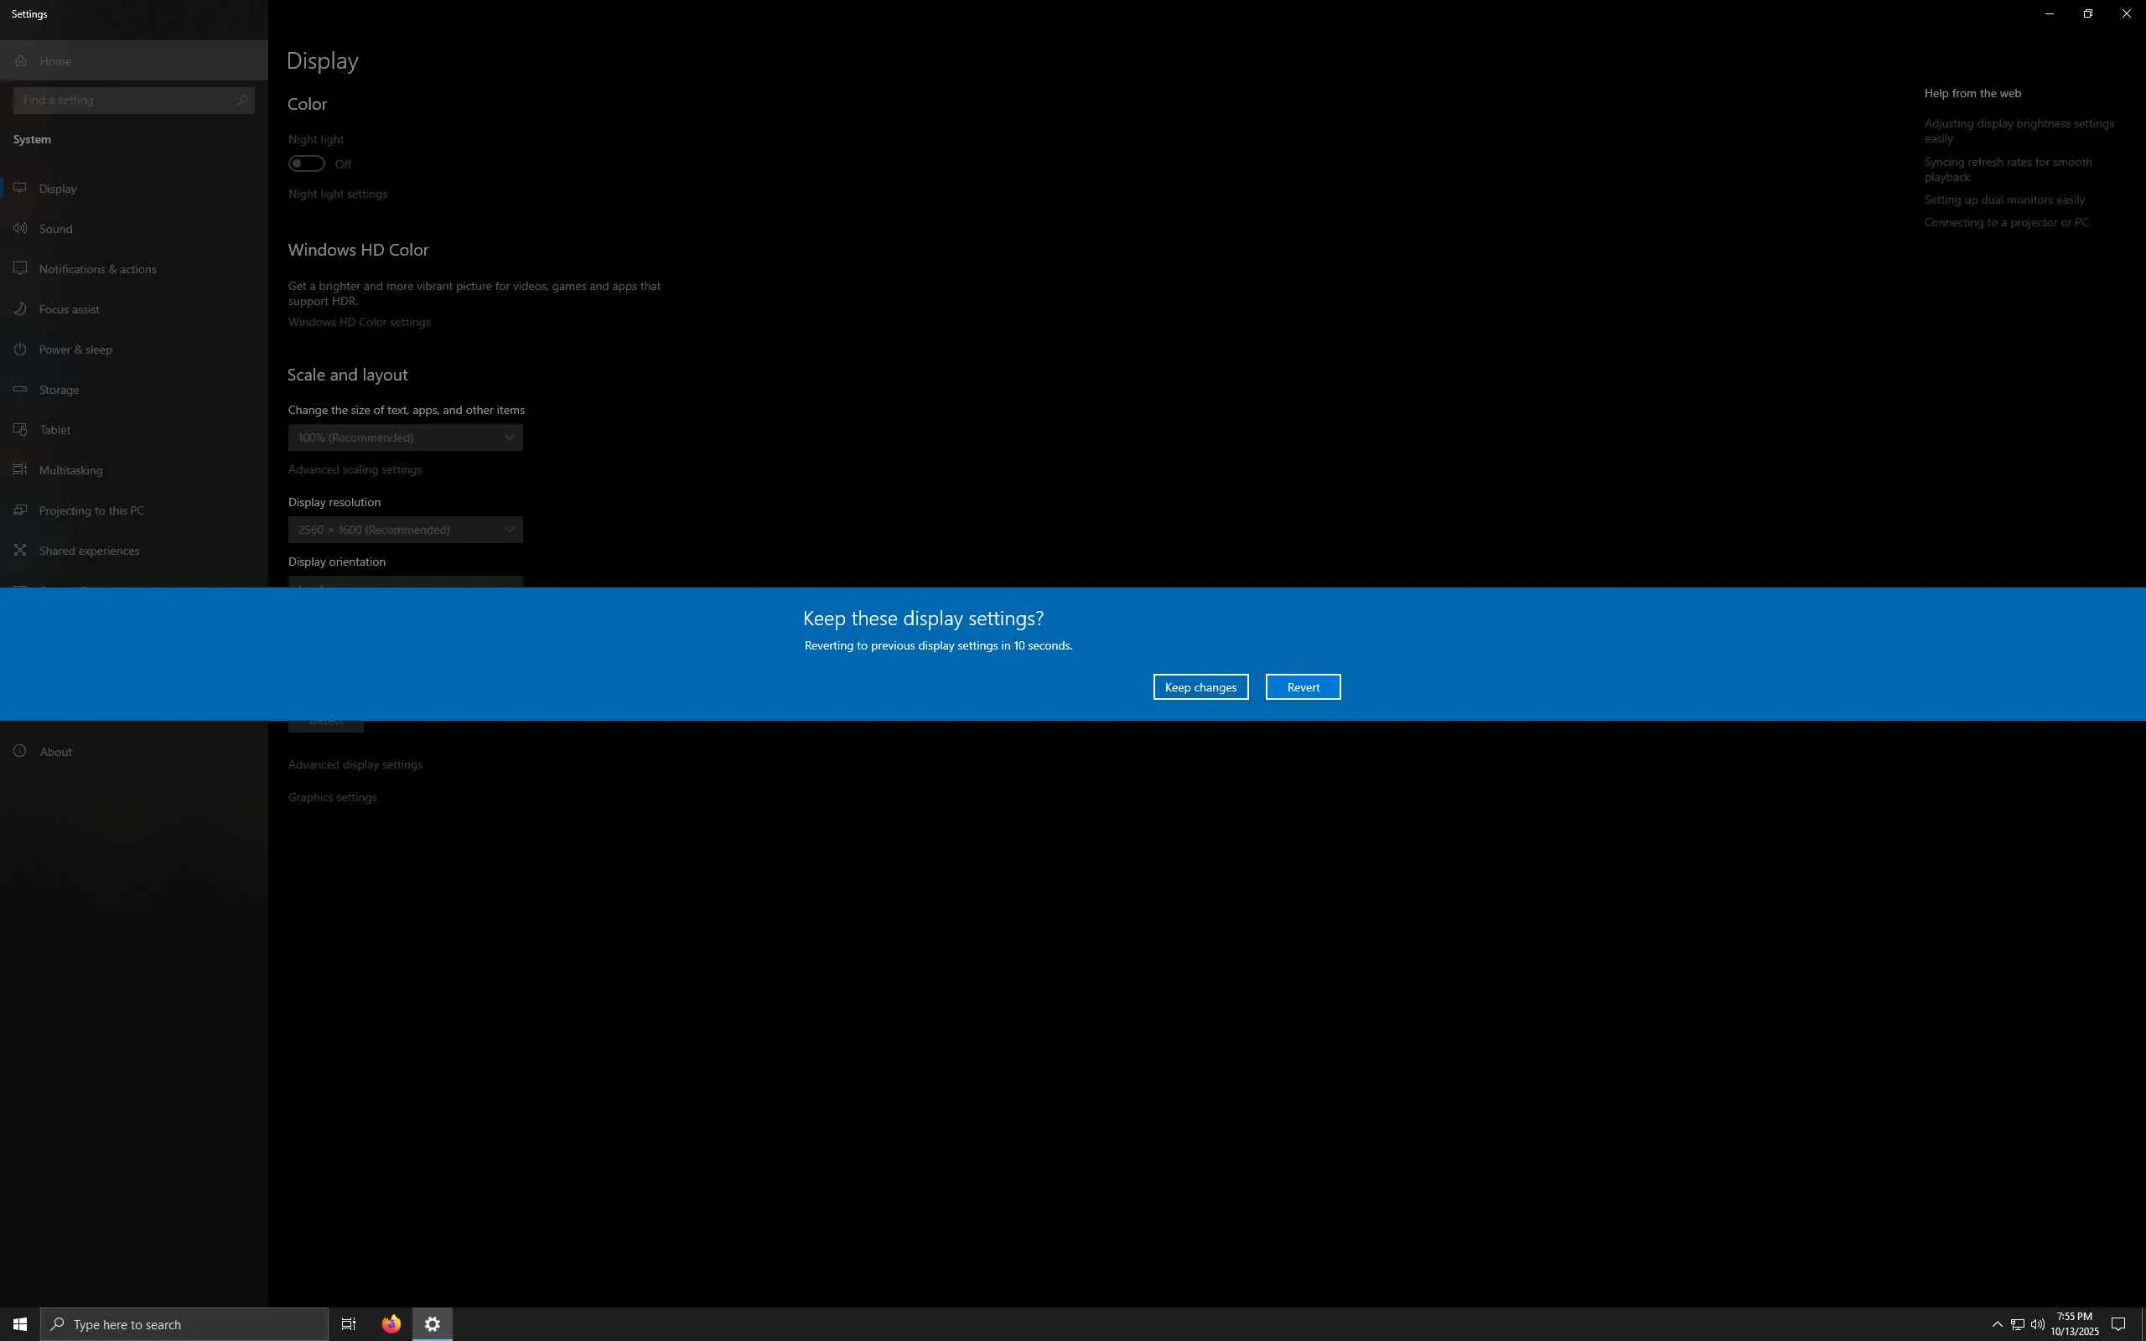Click the Notifications & actions icon

[20, 269]
